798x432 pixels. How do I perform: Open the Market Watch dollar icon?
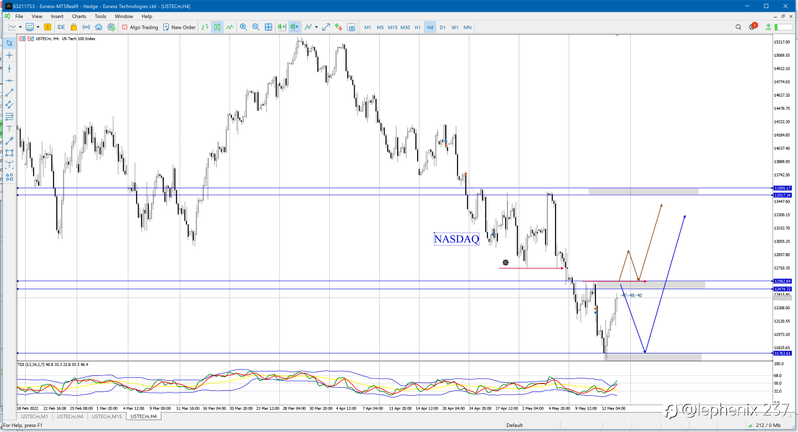tap(47, 27)
